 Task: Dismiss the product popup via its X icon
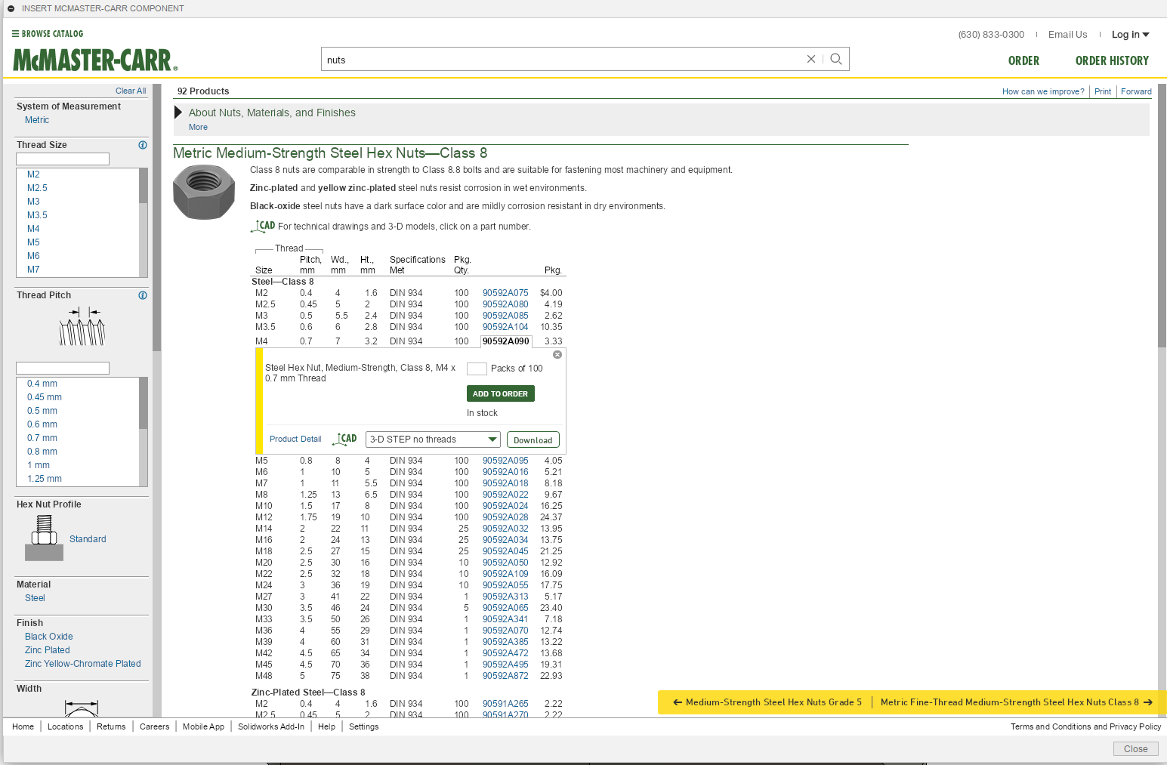557,354
